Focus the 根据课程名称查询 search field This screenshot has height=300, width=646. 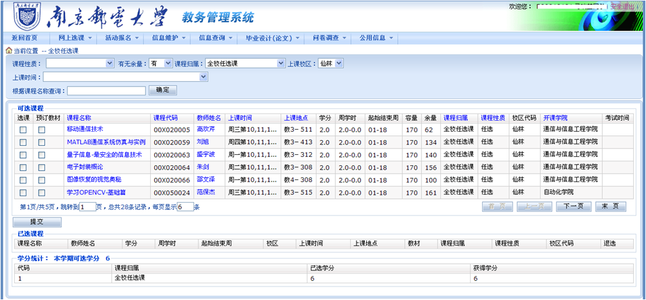click(x=106, y=91)
